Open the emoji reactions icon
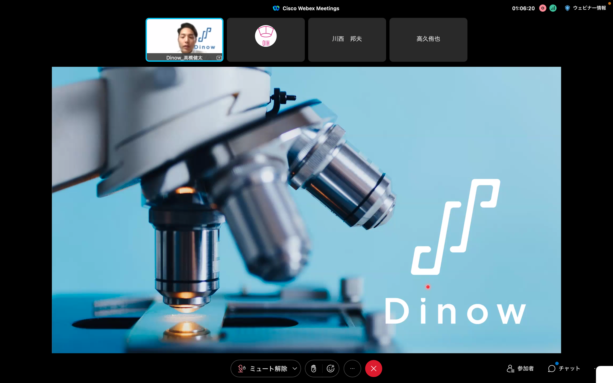 click(330, 369)
